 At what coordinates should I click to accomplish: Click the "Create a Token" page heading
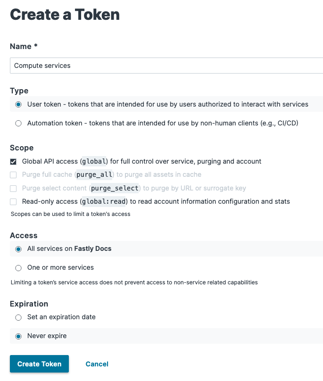[x=65, y=15]
